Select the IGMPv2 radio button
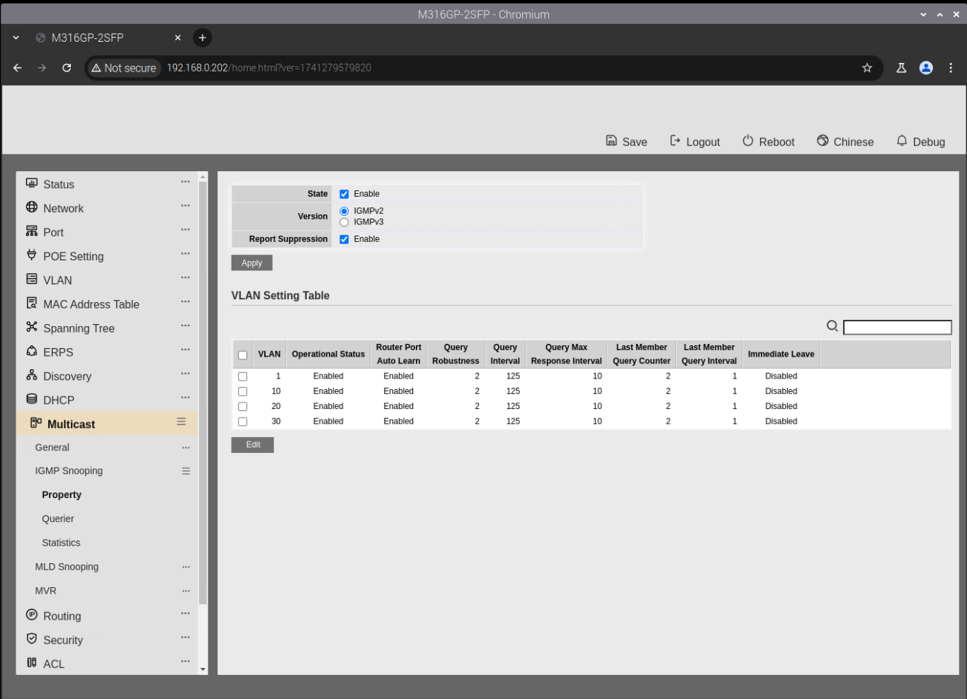 click(x=344, y=211)
